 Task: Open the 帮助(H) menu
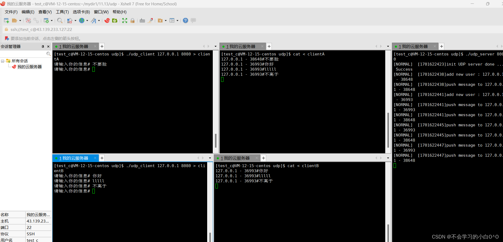[119, 12]
